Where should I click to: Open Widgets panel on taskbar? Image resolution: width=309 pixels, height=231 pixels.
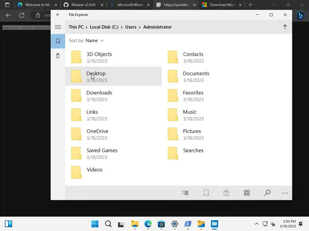[8, 224]
